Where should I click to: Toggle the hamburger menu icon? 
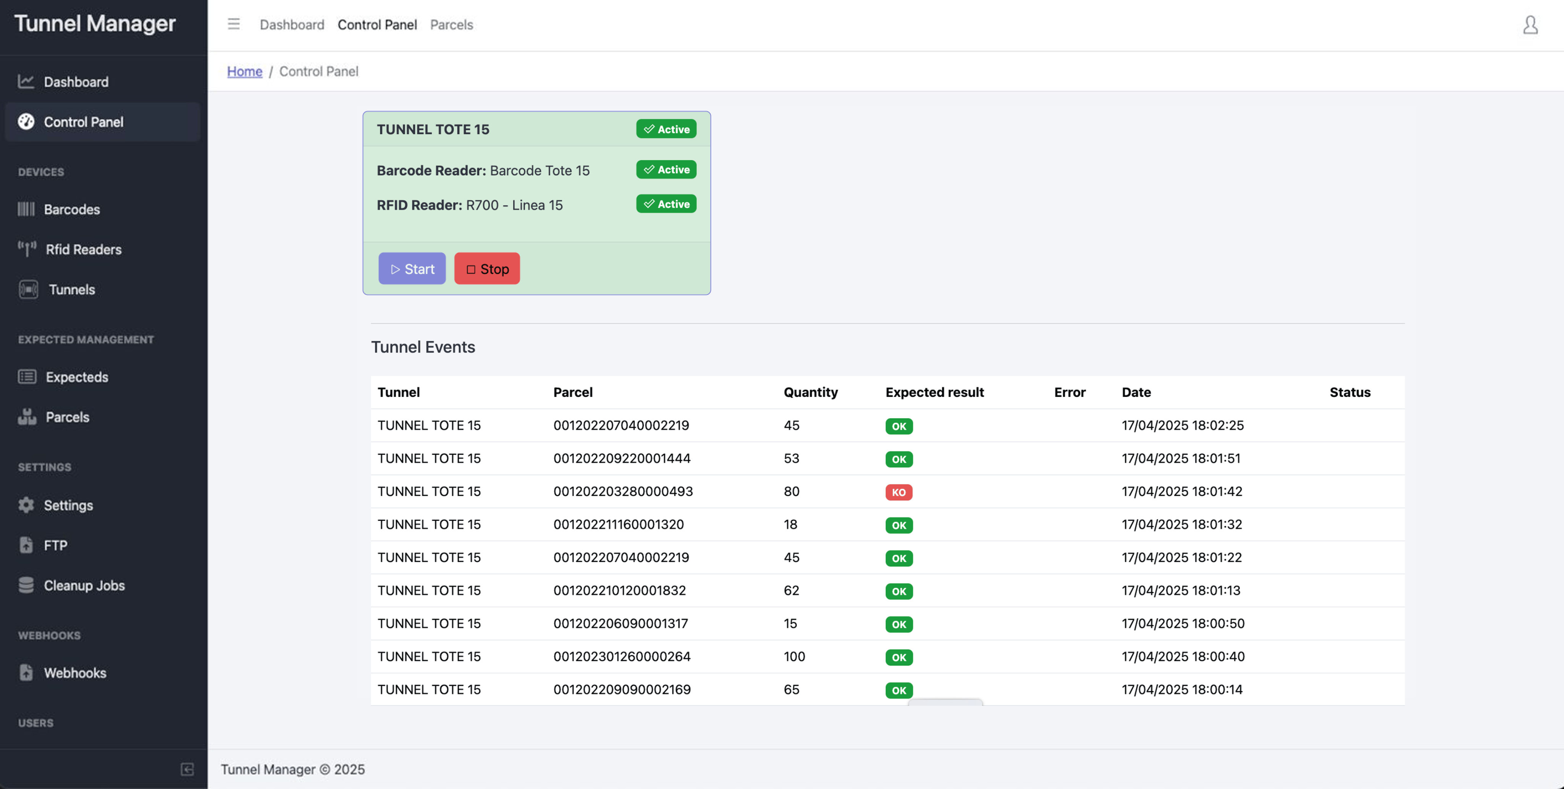[234, 24]
